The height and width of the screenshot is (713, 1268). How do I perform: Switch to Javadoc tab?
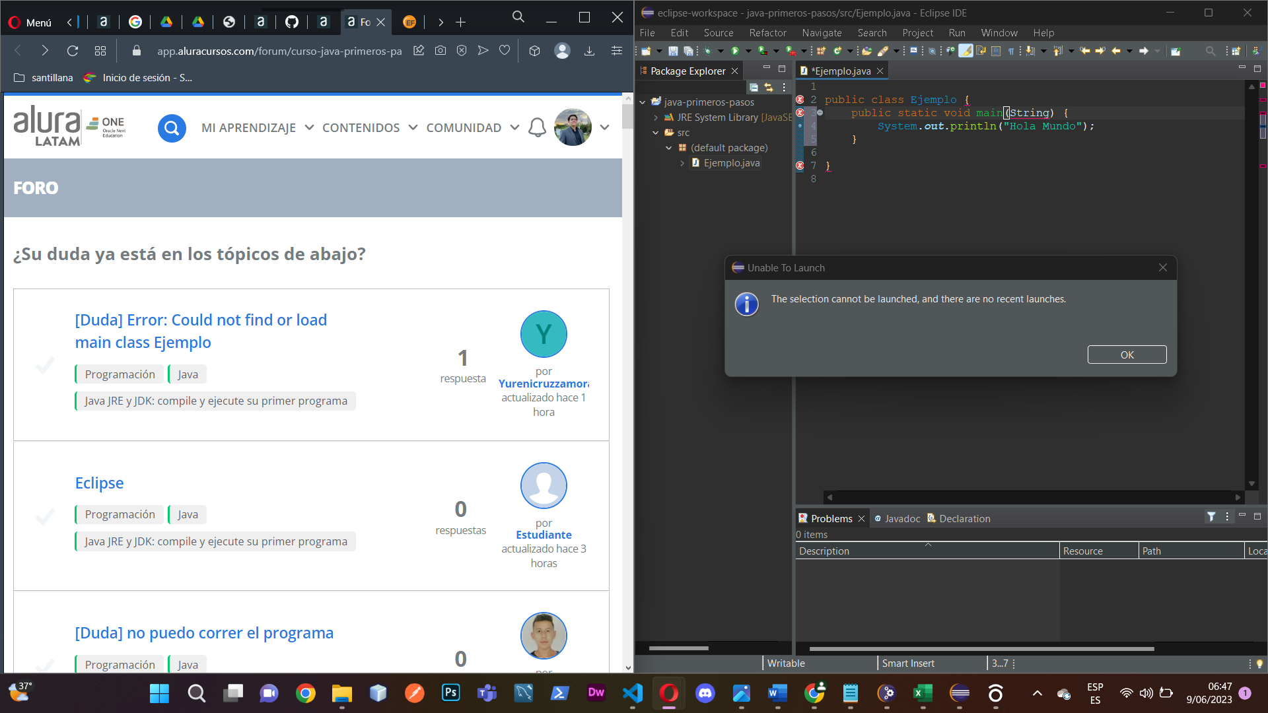pyautogui.click(x=897, y=518)
